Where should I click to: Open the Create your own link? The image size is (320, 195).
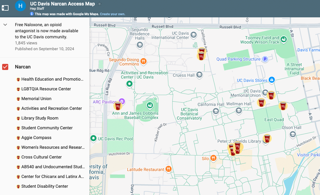point(112,14)
